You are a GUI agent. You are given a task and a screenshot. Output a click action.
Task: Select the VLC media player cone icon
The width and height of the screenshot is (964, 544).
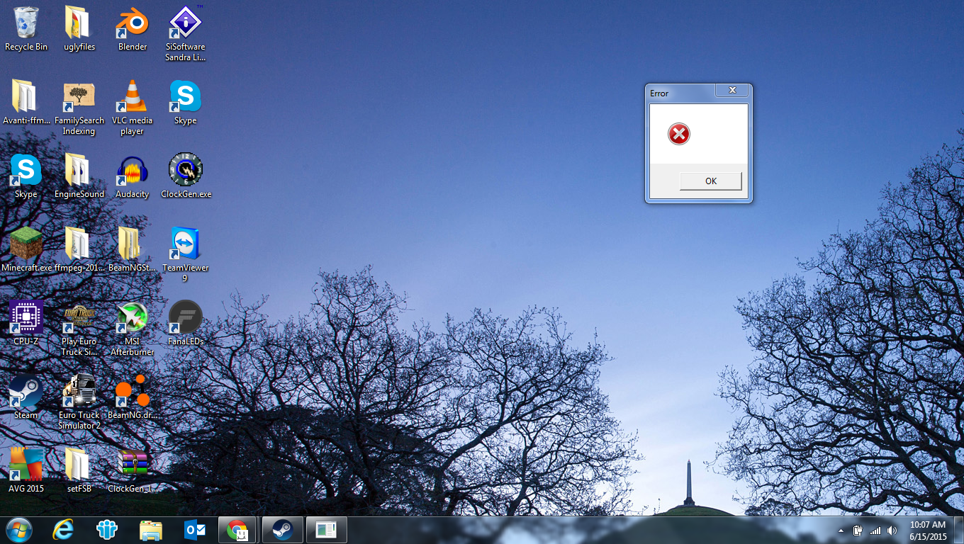pos(132,108)
